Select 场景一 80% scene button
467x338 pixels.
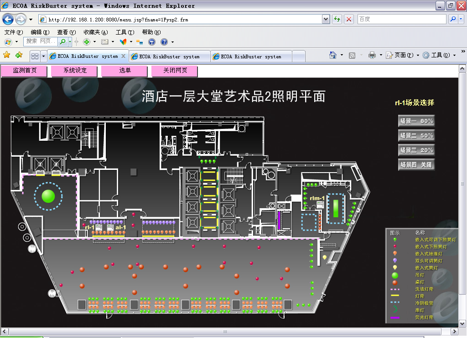coord(416,121)
